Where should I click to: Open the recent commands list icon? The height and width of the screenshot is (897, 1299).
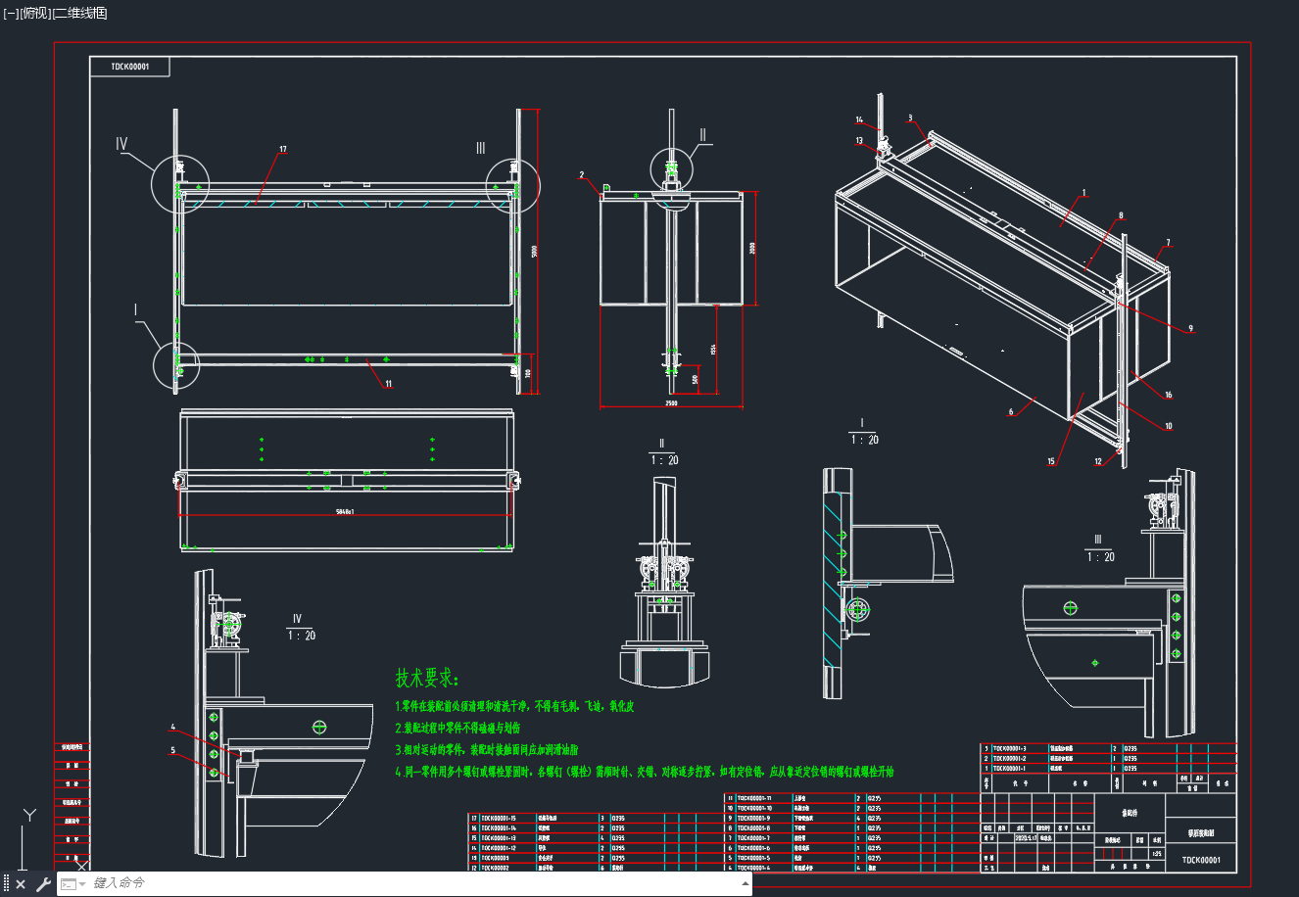click(72, 884)
